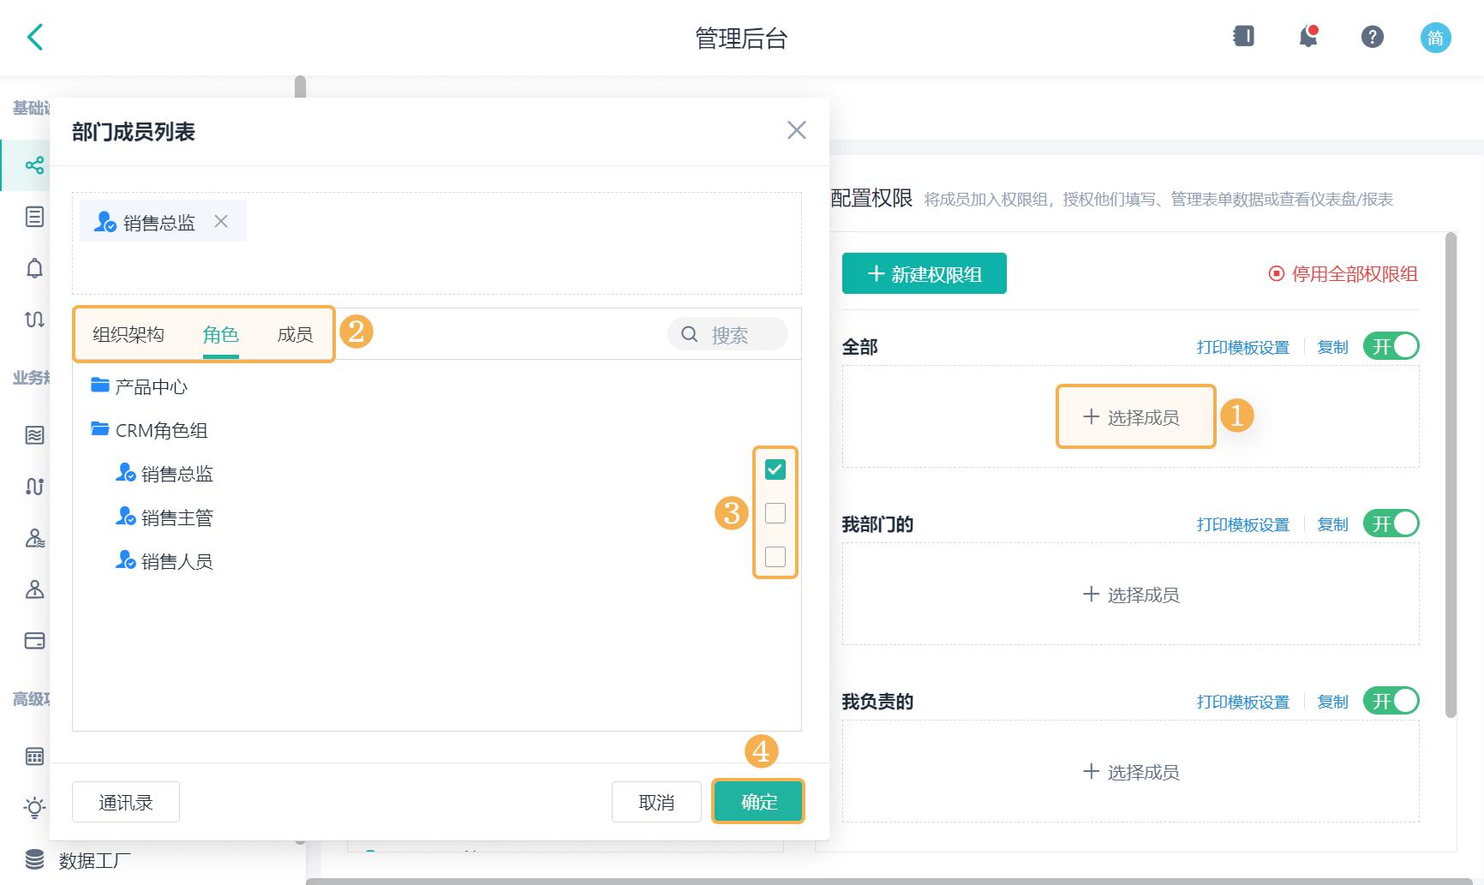This screenshot has width=1484, height=885.
Task: Uncheck the checkbox for 销售总监
Action: [775, 469]
